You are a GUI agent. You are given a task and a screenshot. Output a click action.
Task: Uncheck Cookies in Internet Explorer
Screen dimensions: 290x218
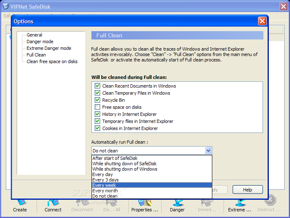[x=98, y=128]
